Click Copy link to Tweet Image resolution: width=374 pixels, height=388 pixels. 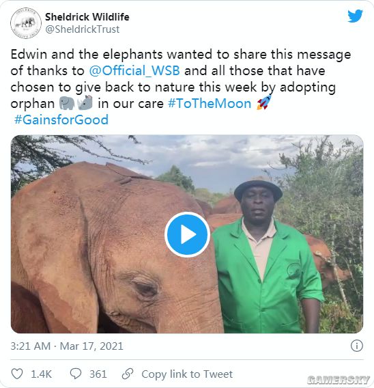pos(187,374)
